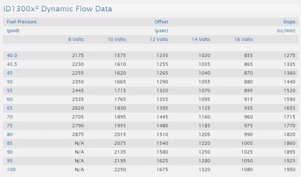Click the 1235 cell under 12 Volts
Screen dimensions: 301x177
163,55
